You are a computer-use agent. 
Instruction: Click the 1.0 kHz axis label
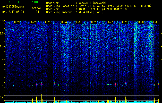tap(2, 46)
